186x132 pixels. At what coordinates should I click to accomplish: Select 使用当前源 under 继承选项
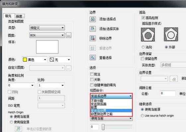point(142,110)
